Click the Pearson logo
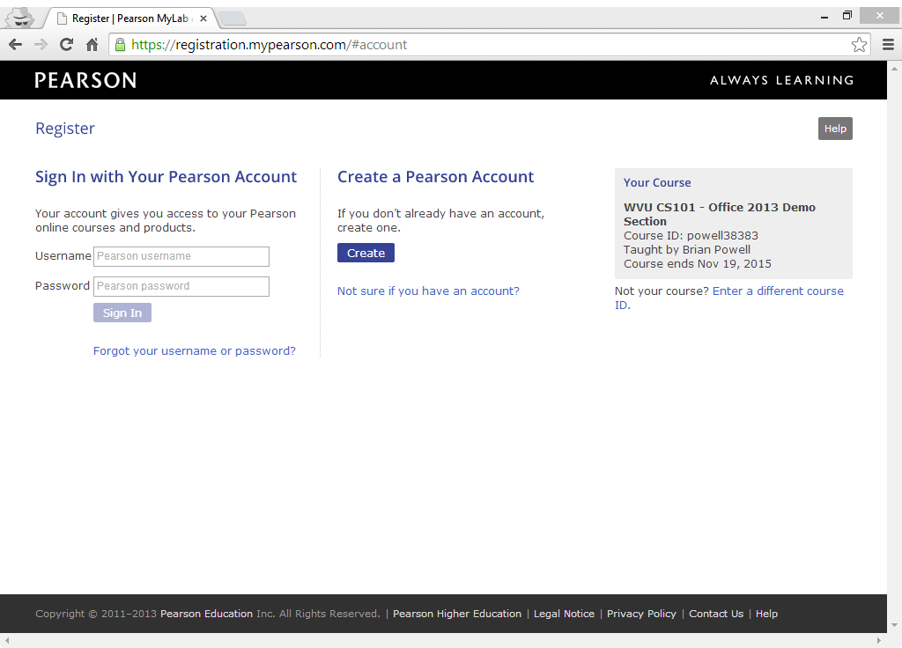Viewport: 902px width, 648px height. click(x=85, y=80)
